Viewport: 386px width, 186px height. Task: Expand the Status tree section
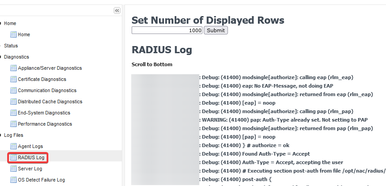1,46
